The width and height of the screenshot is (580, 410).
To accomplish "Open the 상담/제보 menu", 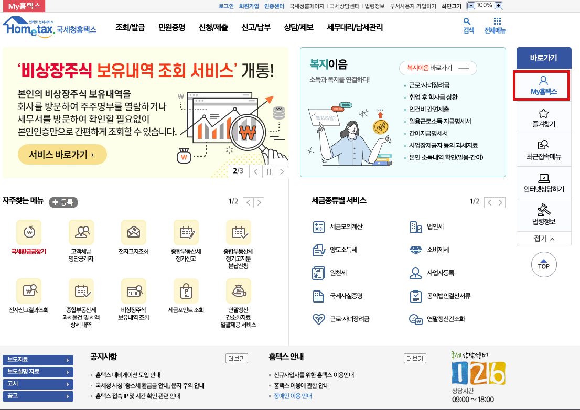I will [x=298, y=27].
